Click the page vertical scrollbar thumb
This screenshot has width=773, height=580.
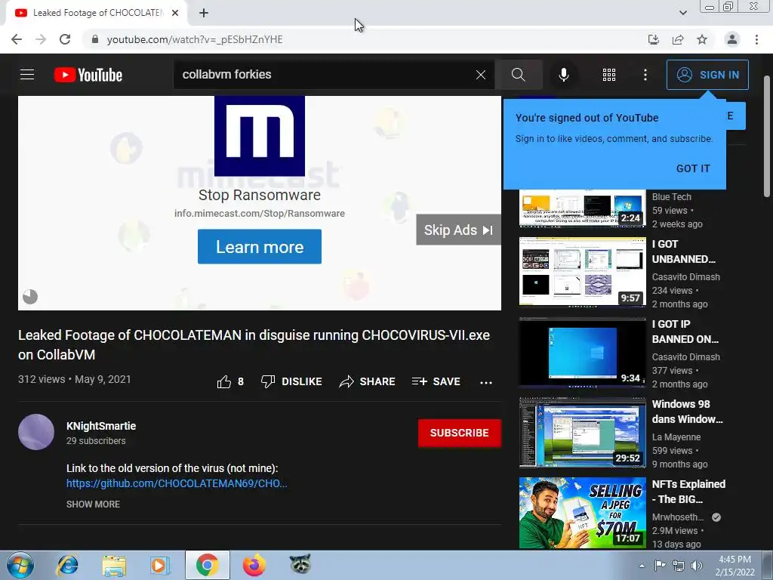(768, 136)
